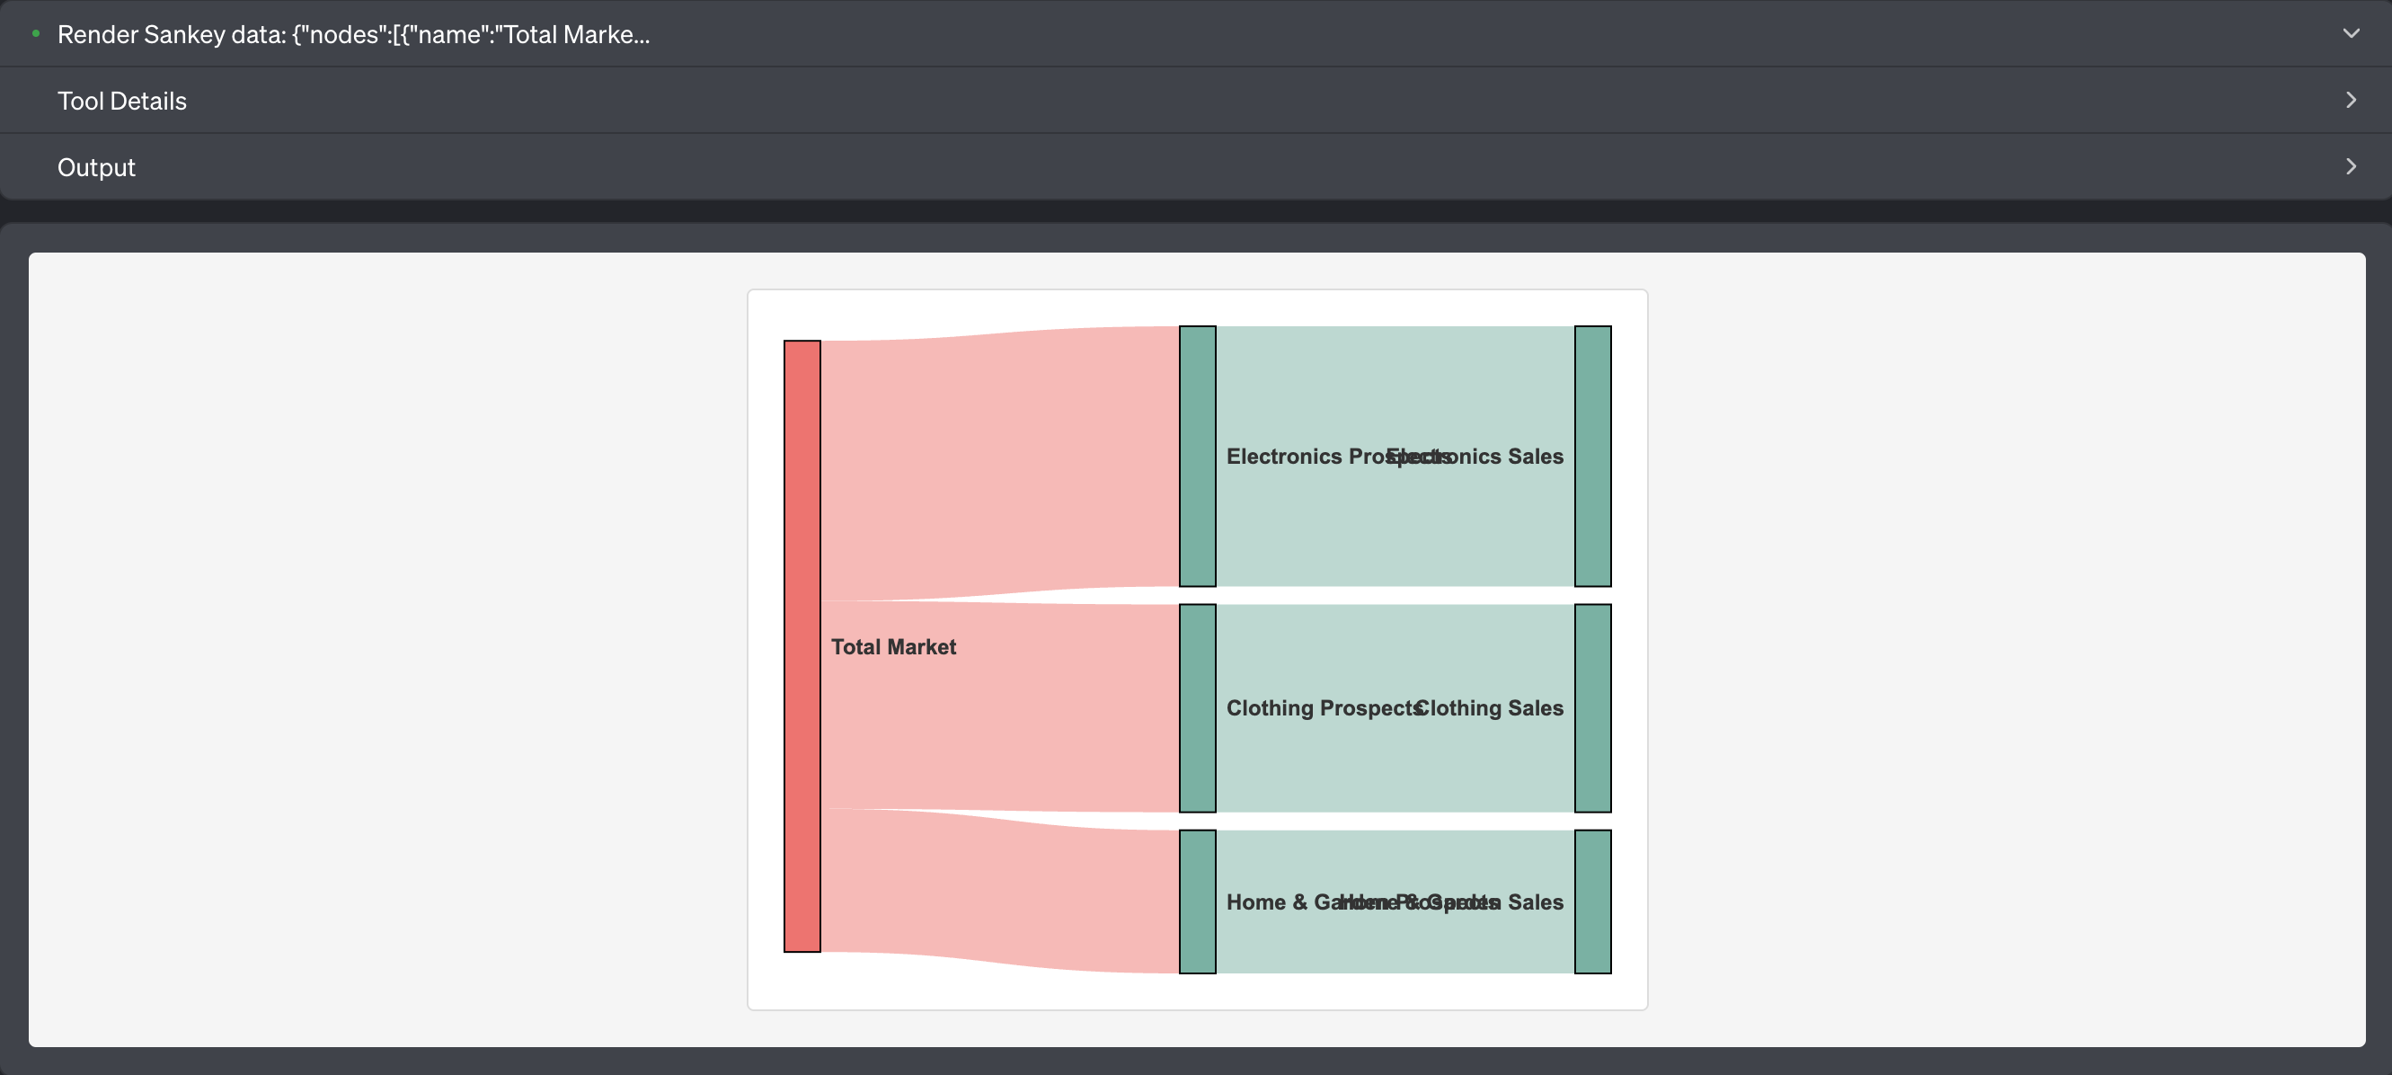2392x1075 pixels.
Task: Click the green status dot beside Render Sankey
Action: click(35, 33)
